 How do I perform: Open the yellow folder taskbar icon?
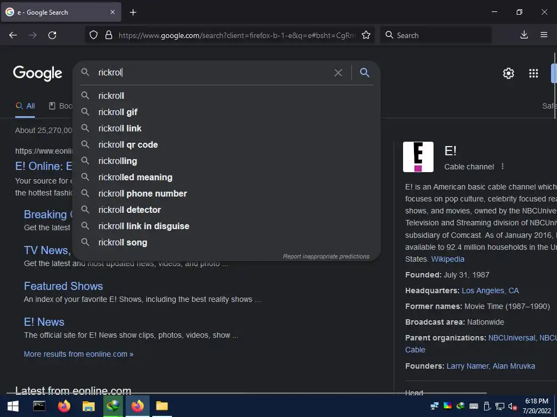[x=162, y=406]
